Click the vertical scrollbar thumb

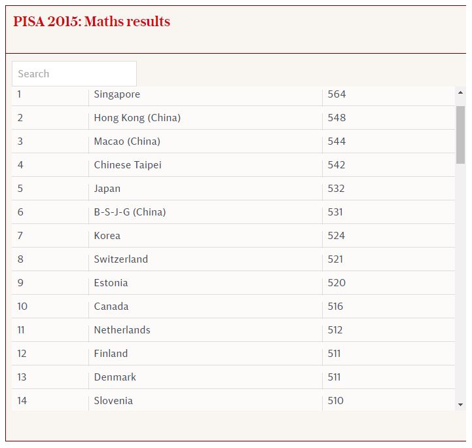point(461,134)
